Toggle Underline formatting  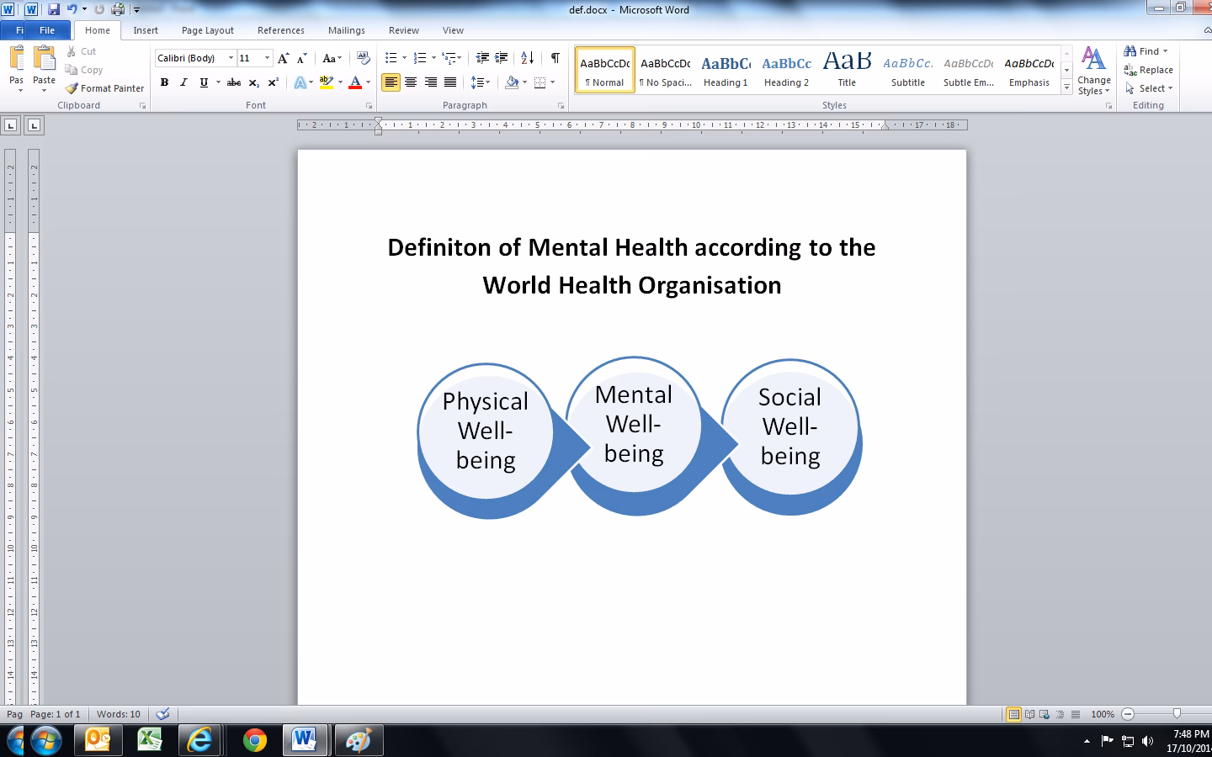click(204, 82)
